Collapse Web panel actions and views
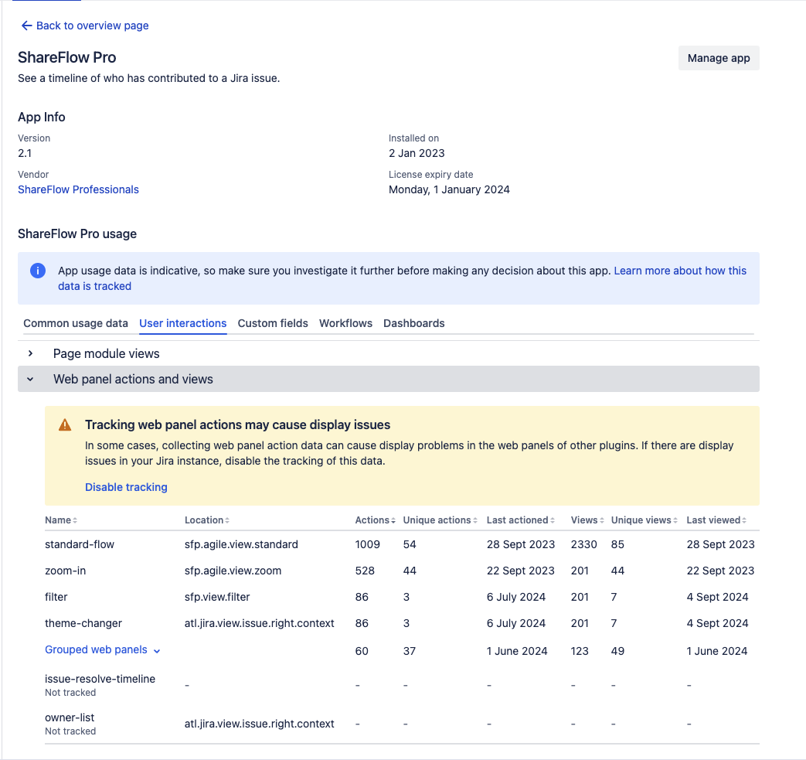The height and width of the screenshot is (760, 806). [31, 379]
